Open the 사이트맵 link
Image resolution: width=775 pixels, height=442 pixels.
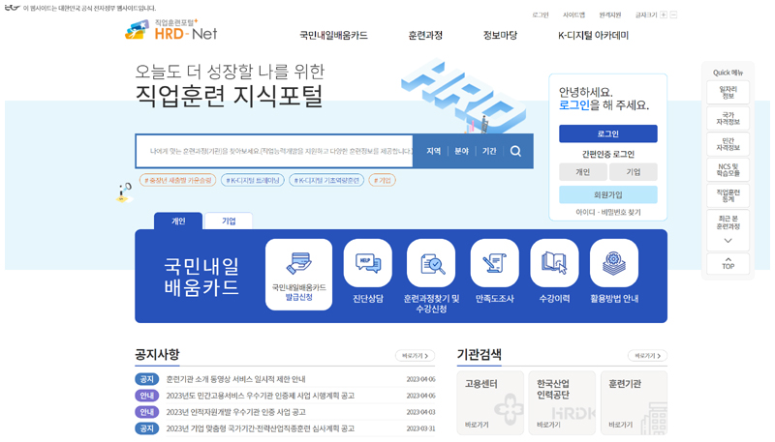click(573, 15)
